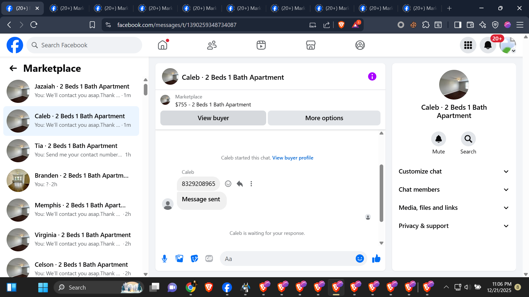The width and height of the screenshot is (529, 297).
Task: Reload the current page
Action: (34, 25)
